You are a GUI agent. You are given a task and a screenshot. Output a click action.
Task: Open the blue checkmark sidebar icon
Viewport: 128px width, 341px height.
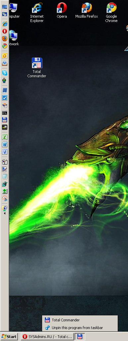click(x=5, y=98)
